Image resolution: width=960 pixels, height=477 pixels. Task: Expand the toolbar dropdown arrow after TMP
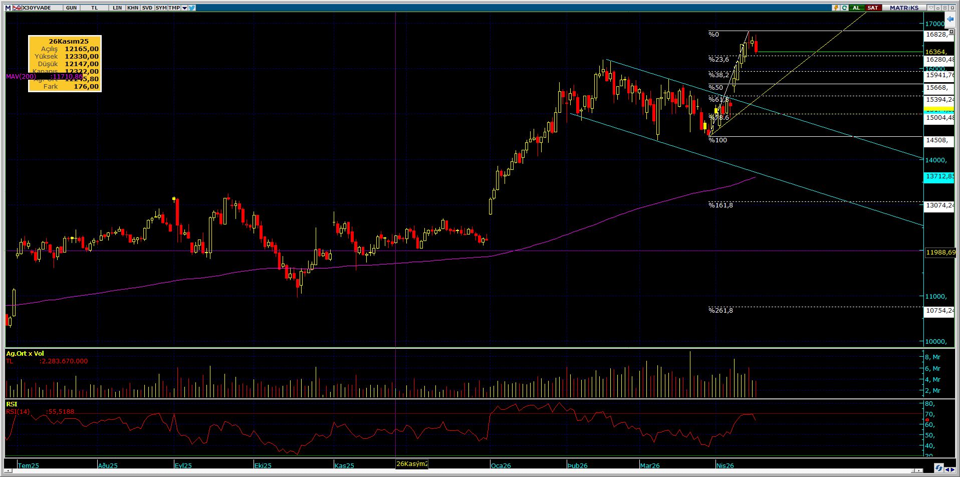[184, 8]
